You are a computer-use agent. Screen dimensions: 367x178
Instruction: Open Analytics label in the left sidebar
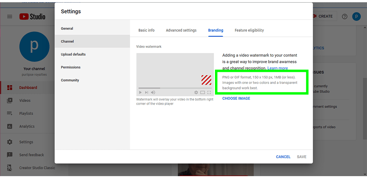click(x=27, y=126)
